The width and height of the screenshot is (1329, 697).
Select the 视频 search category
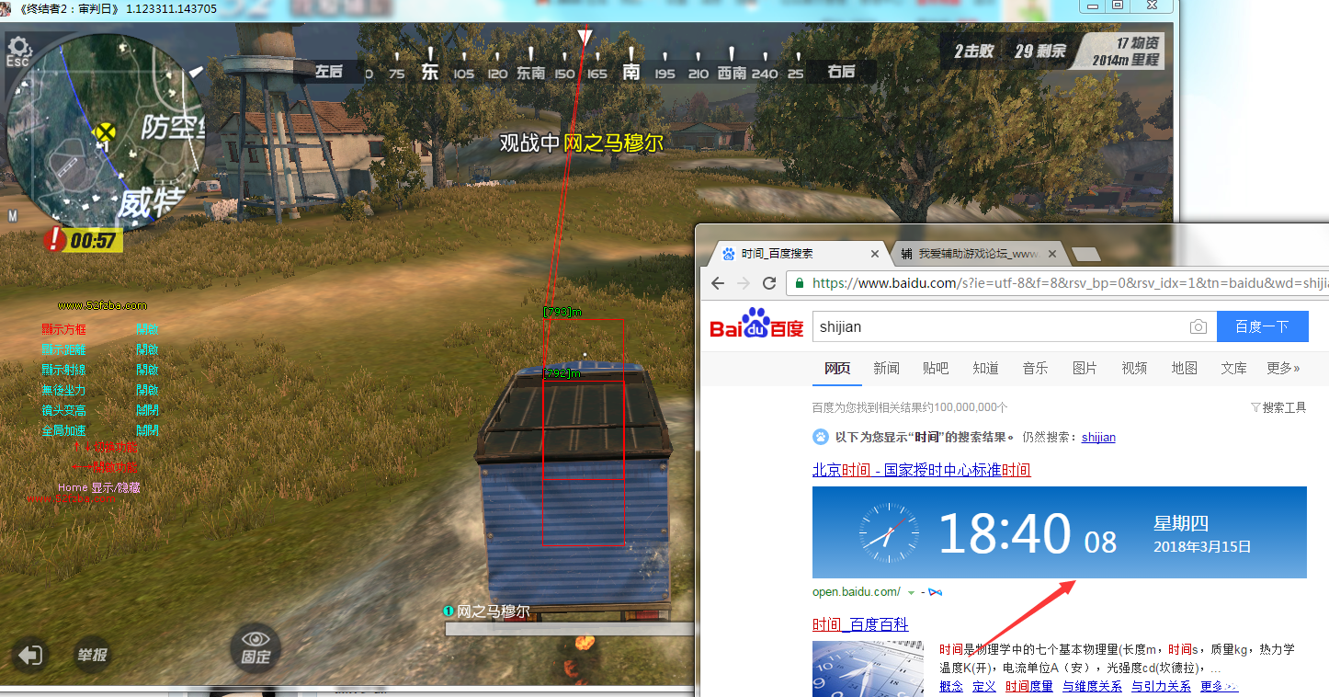(1134, 368)
